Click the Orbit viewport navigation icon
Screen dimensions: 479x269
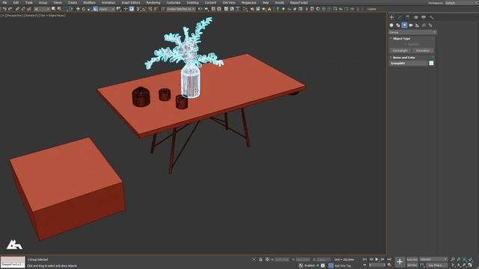tap(465, 265)
